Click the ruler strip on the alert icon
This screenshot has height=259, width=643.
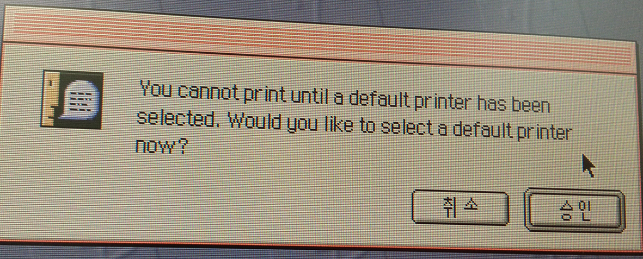(x=49, y=98)
